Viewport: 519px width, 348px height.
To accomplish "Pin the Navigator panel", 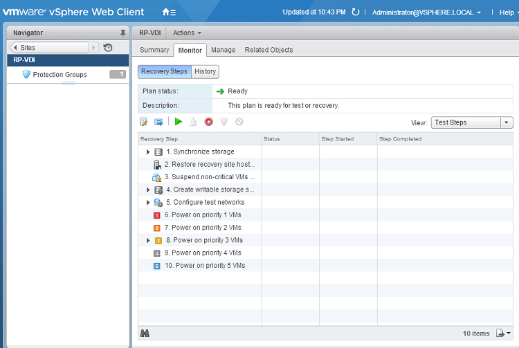I will 123,33.
